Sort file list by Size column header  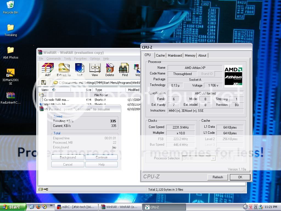[88, 90]
